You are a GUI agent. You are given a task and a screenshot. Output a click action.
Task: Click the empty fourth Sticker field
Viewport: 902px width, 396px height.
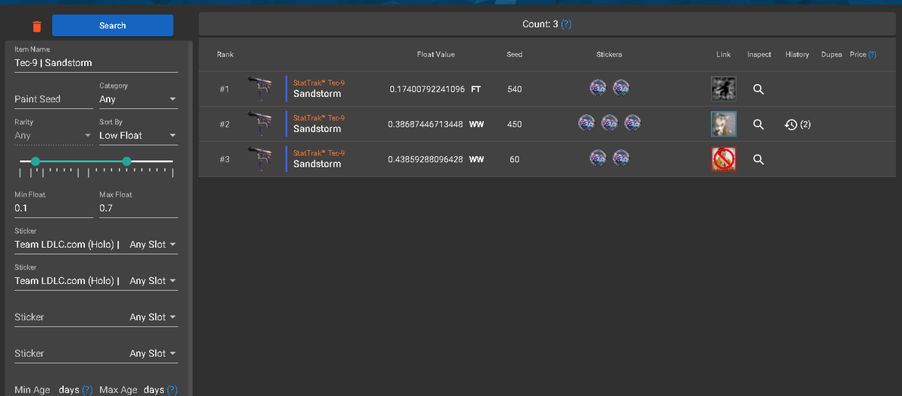68,353
